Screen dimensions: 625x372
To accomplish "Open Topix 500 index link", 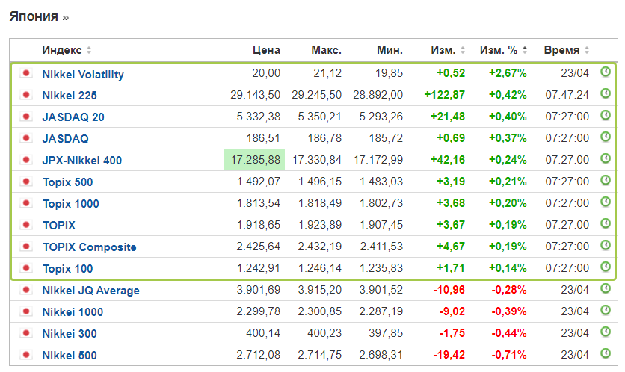I will pyautogui.click(x=68, y=182).
